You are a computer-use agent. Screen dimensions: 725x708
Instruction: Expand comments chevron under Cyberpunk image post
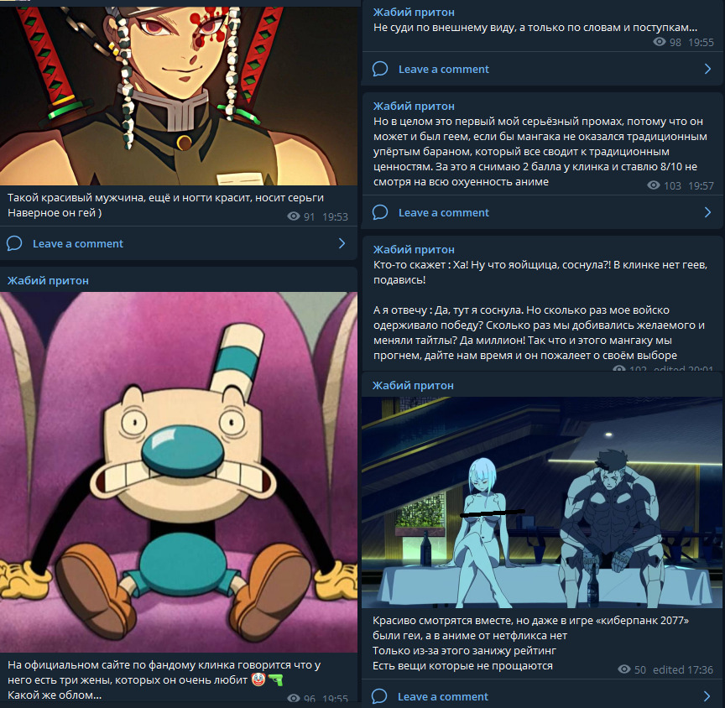point(707,696)
